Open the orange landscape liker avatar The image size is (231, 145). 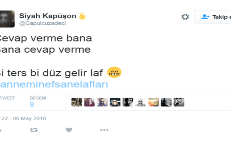(x=154, y=102)
